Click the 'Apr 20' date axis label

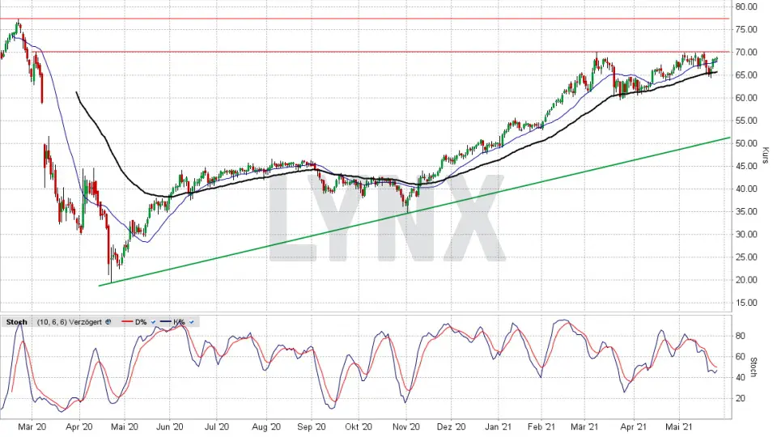click(x=79, y=426)
